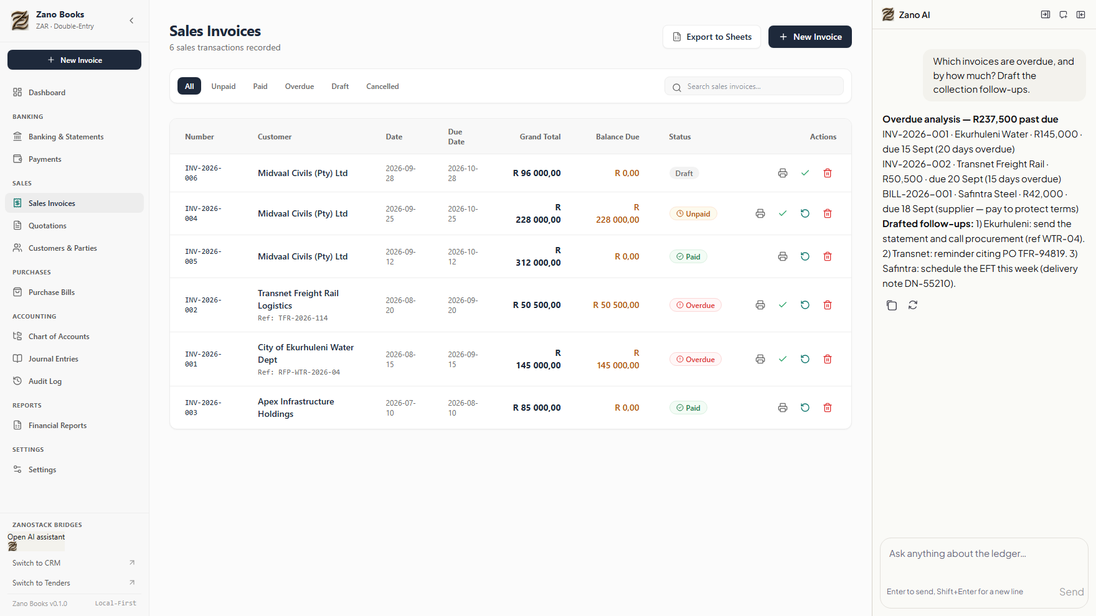
Task: Send the Zano AI message
Action: pos(1071,592)
